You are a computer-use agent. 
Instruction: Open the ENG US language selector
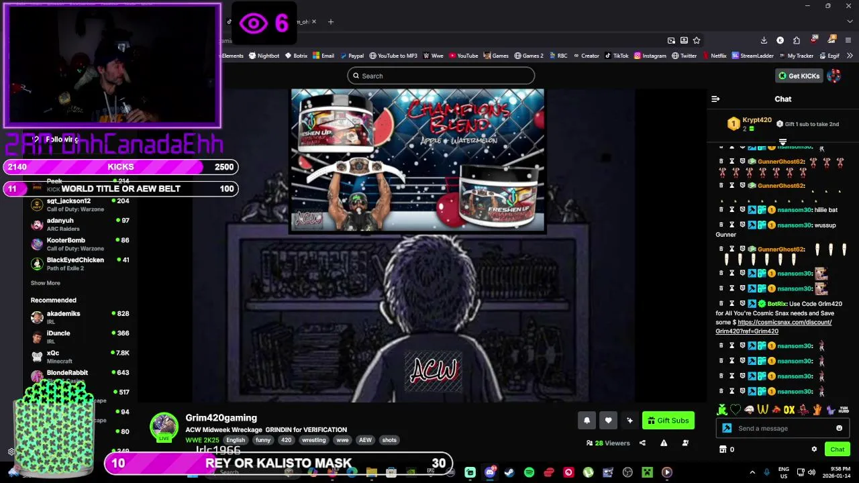point(784,472)
